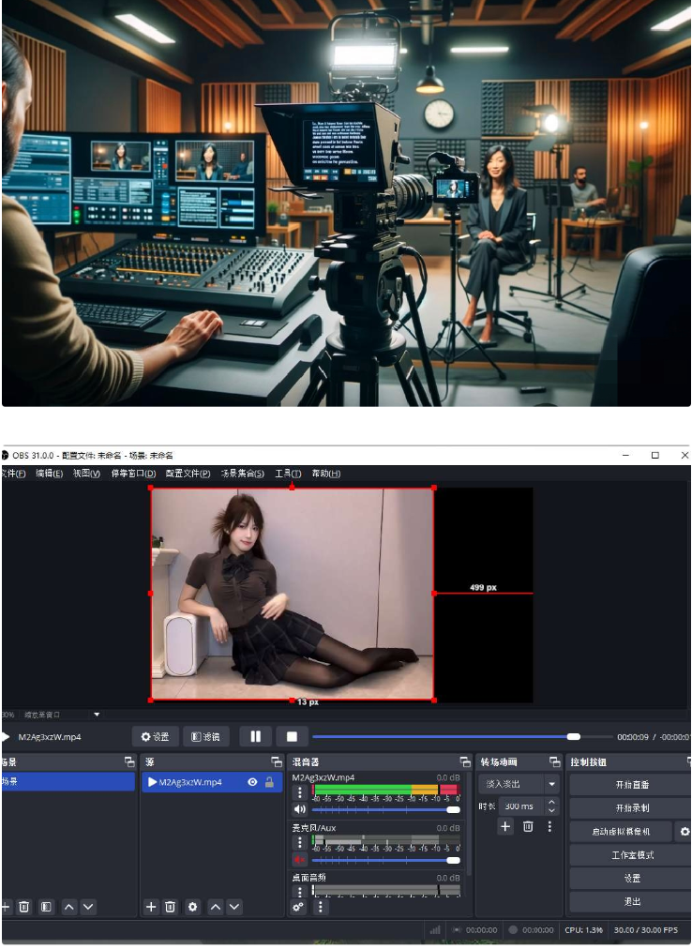The width and height of the screenshot is (692, 949).
Task: Mute the M2Ag3xzW.mp4 audio channel
Action: (x=300, y=809)
